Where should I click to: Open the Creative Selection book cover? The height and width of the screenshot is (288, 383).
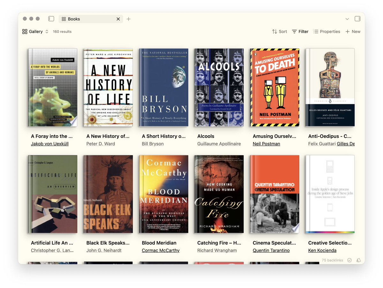tap(330, 194)
